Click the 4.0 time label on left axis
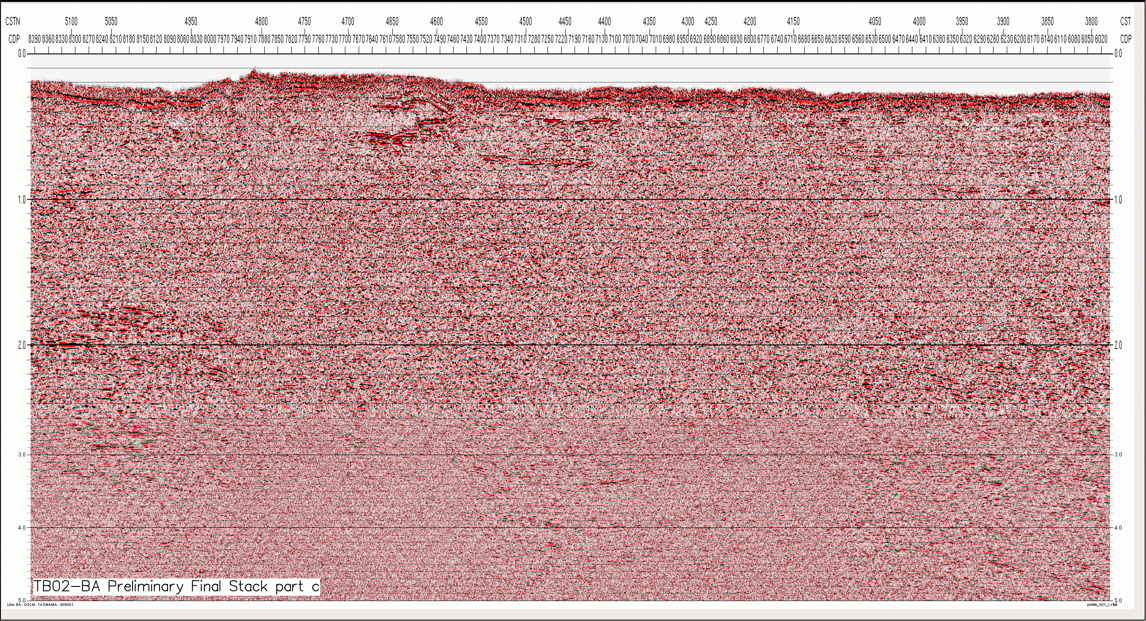The width and height of the screenshot is (1146, 621). [x=22, y=528]
